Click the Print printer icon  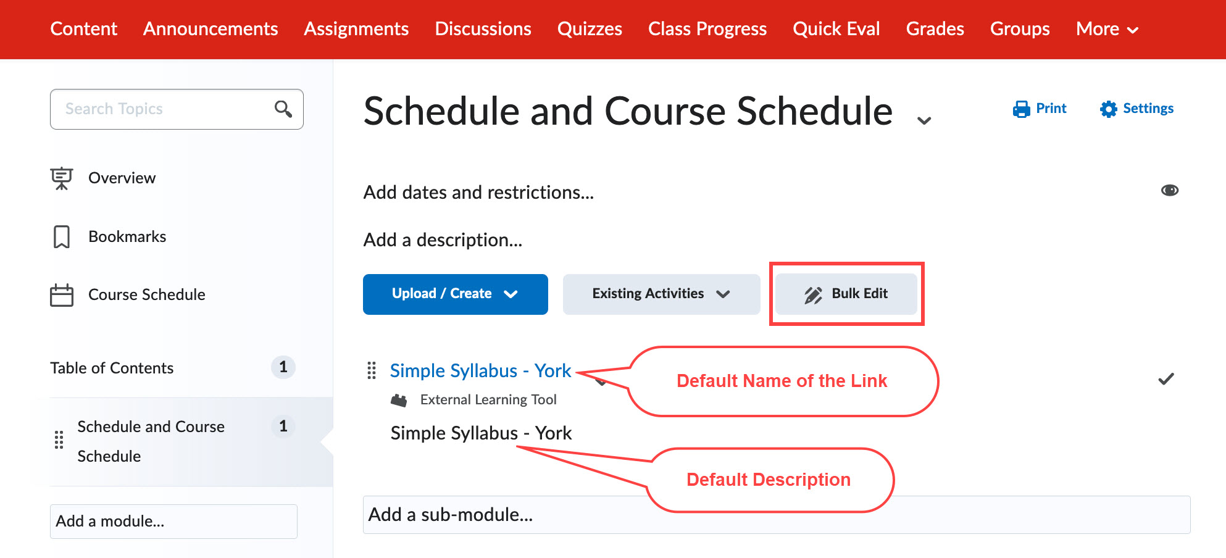pos(1022,109)
